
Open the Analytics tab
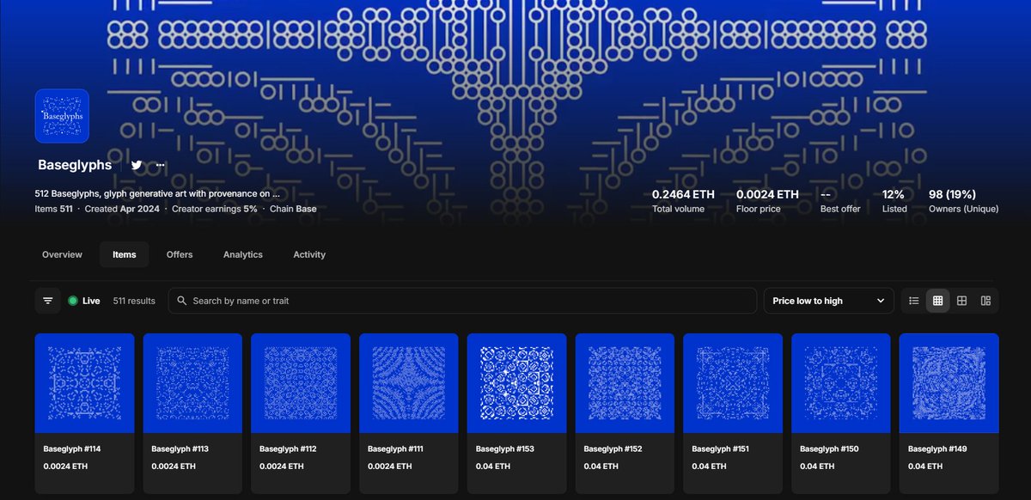click(243, 254)
